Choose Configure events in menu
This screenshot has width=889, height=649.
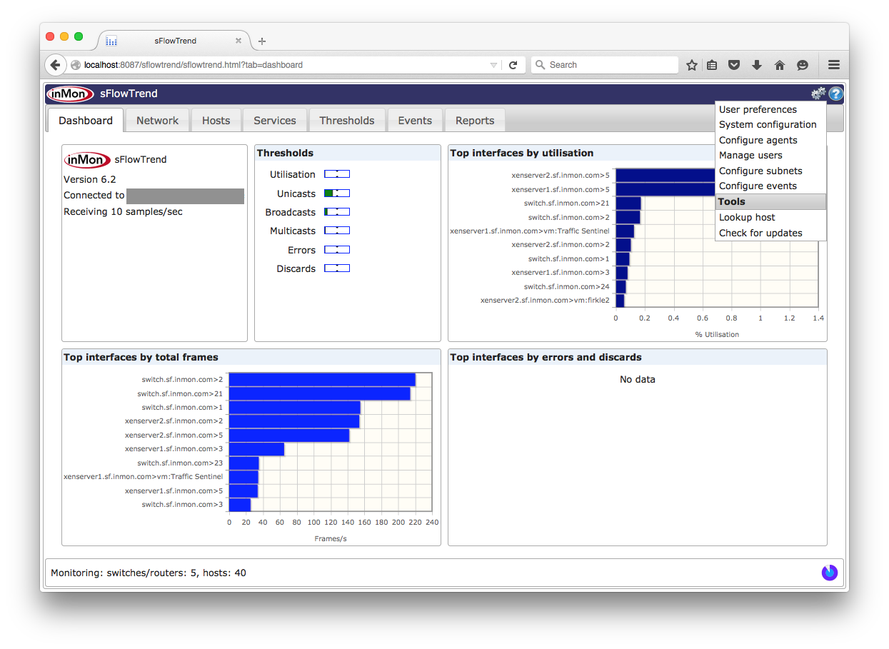coord(770,186)
